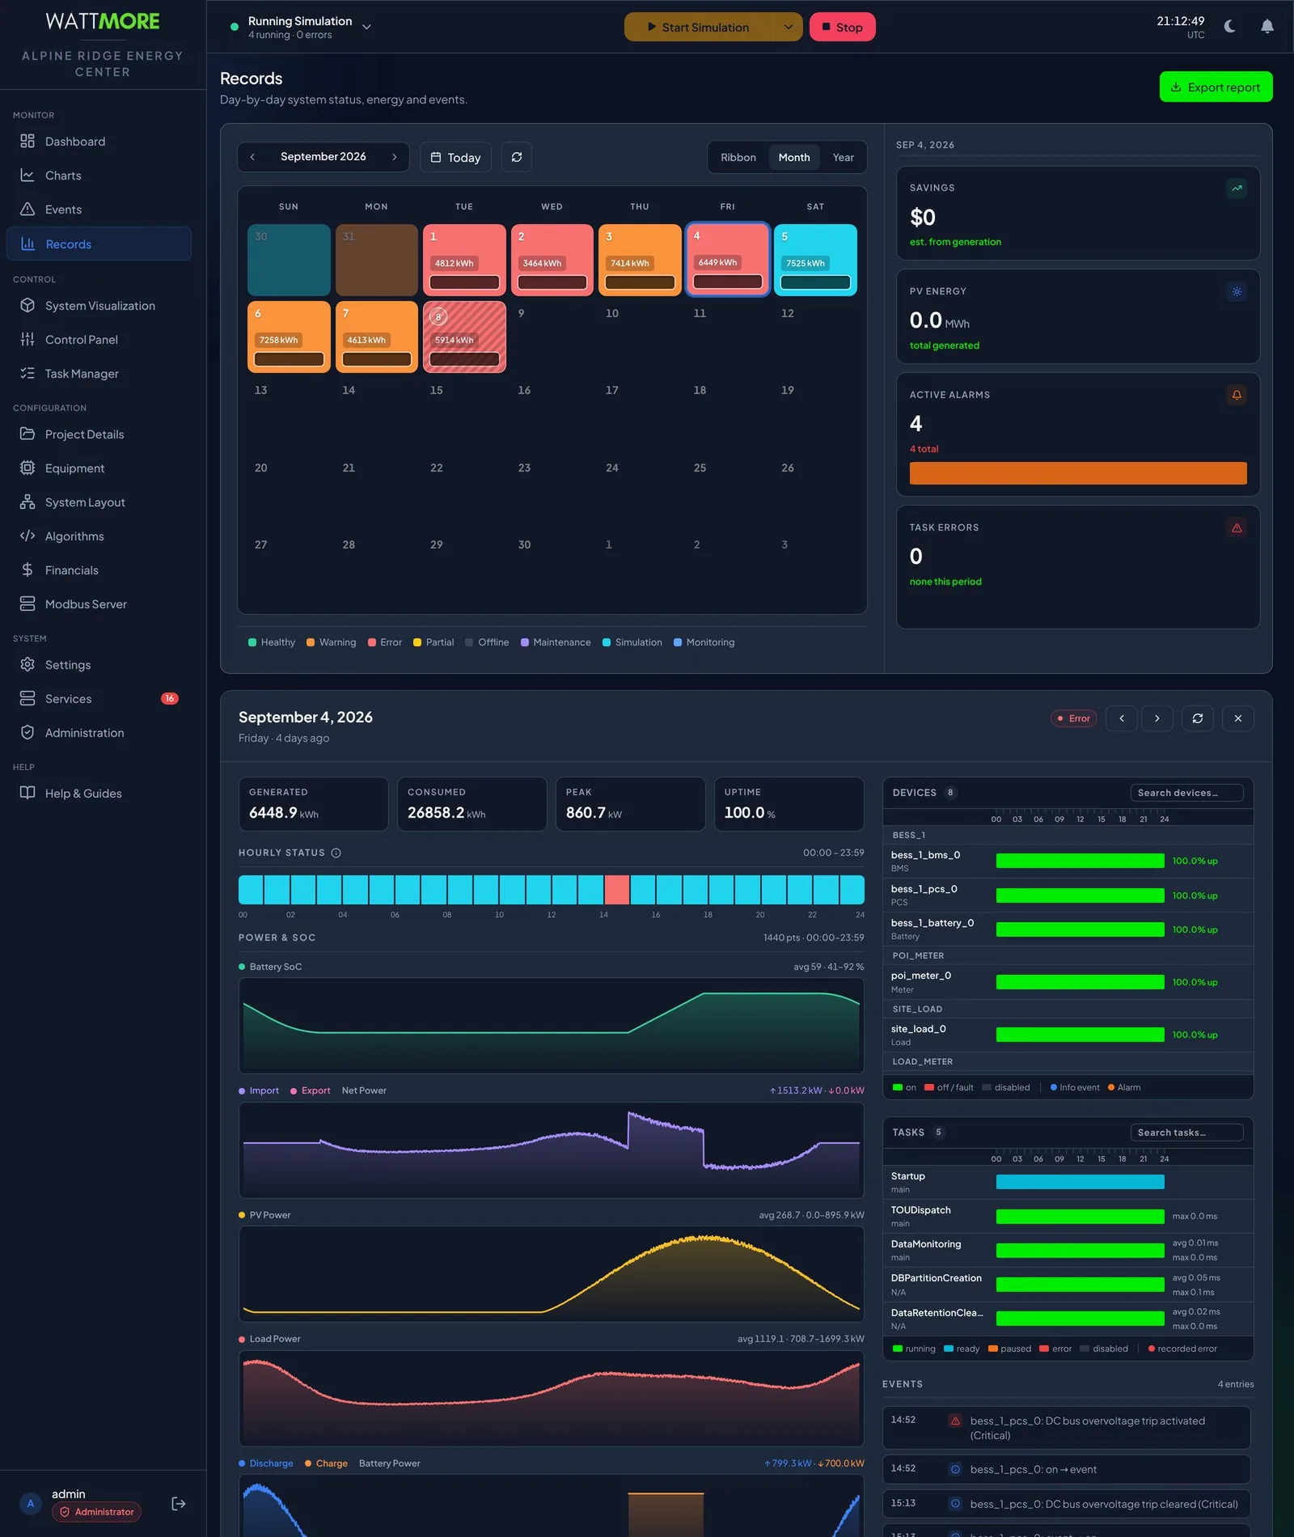The image size is (1294, 1537).
Task: Refresh the calendar with the reload icon
Action: coord(517,157)
